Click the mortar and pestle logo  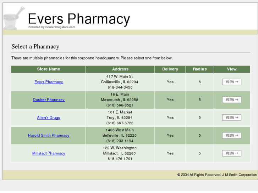click(x=14, y=18)
